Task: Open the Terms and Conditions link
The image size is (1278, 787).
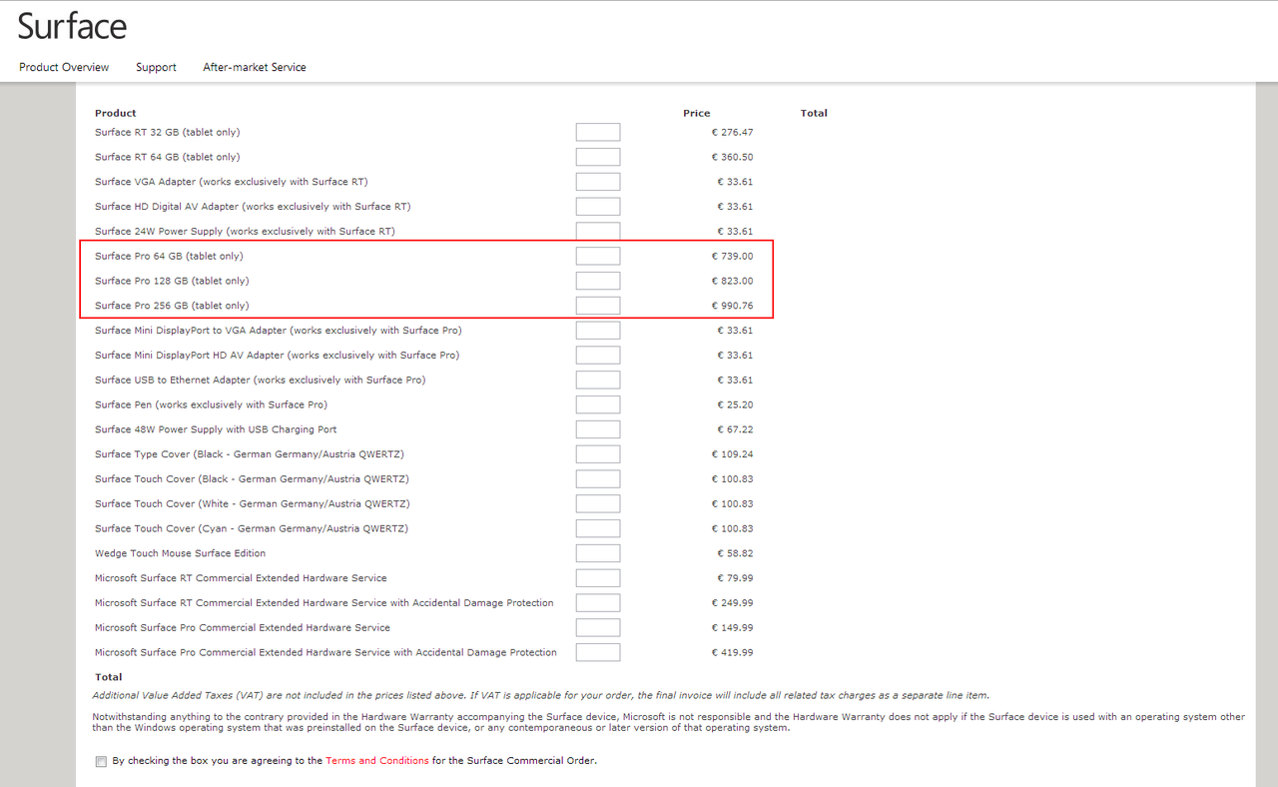Action: click(x=377, y=761)
